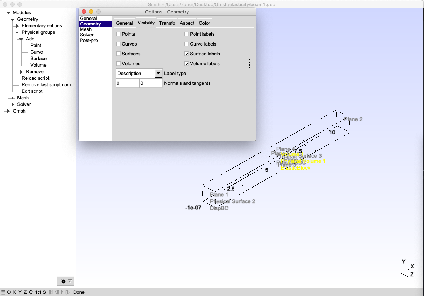
Task: Select Mesh in the options category list
Action: click(x=86, y=29)
